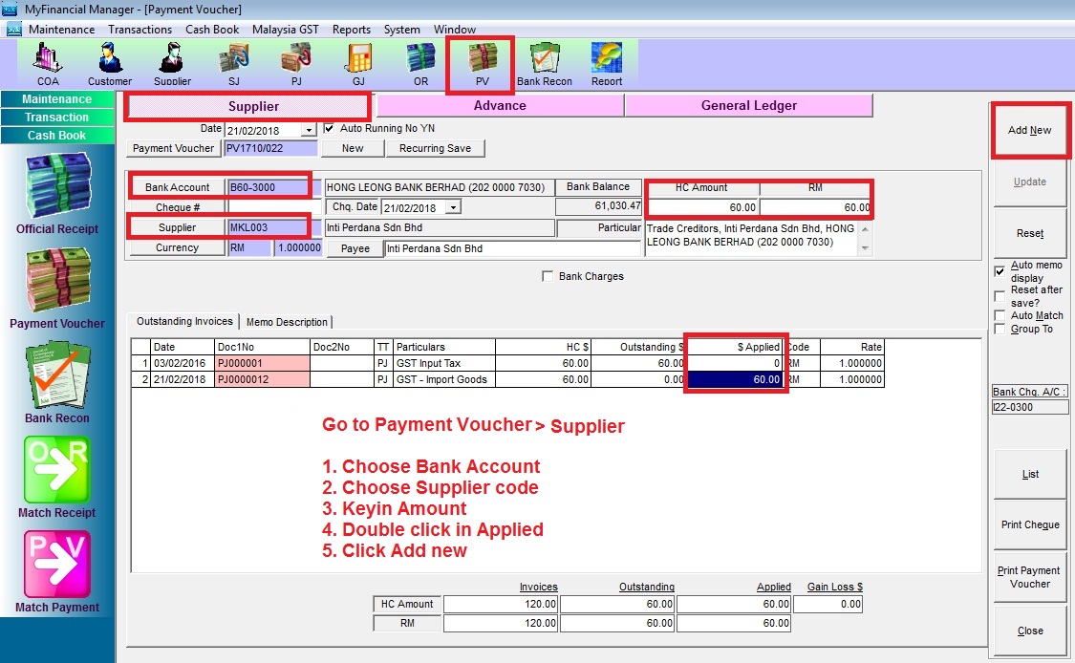Click the Add New button
The image size is (1075, 663).
[x=1029, y=130]
